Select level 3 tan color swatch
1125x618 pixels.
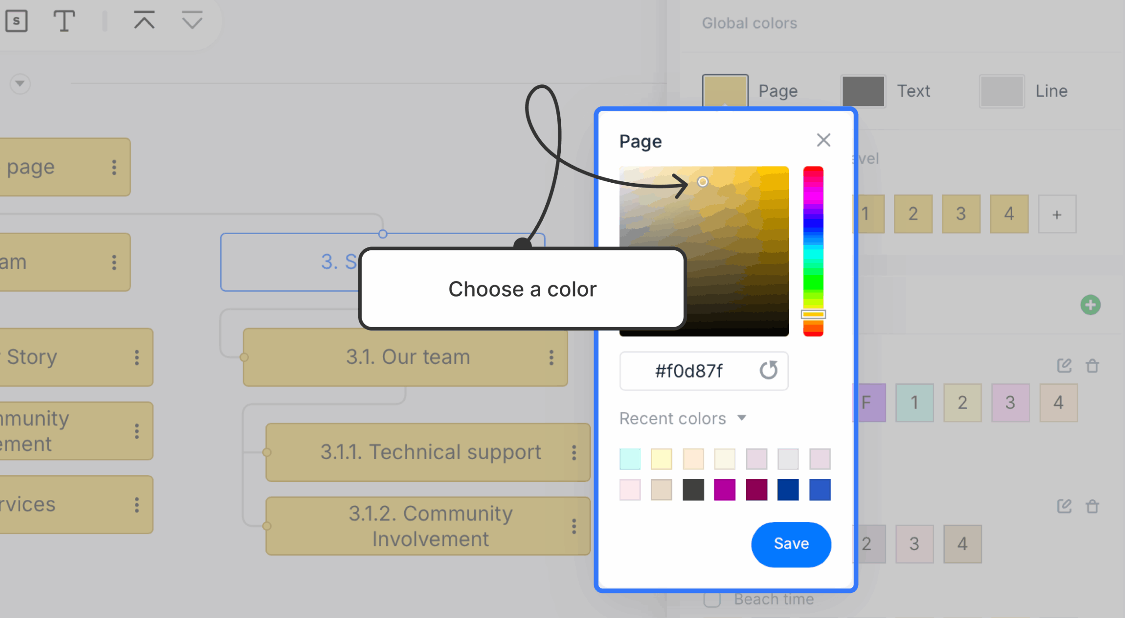(961, 214)
